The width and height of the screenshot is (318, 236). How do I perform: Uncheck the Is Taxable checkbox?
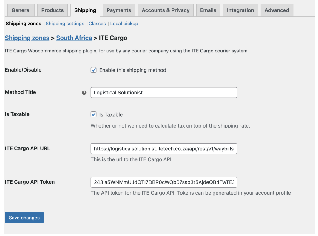coord(94,114)
